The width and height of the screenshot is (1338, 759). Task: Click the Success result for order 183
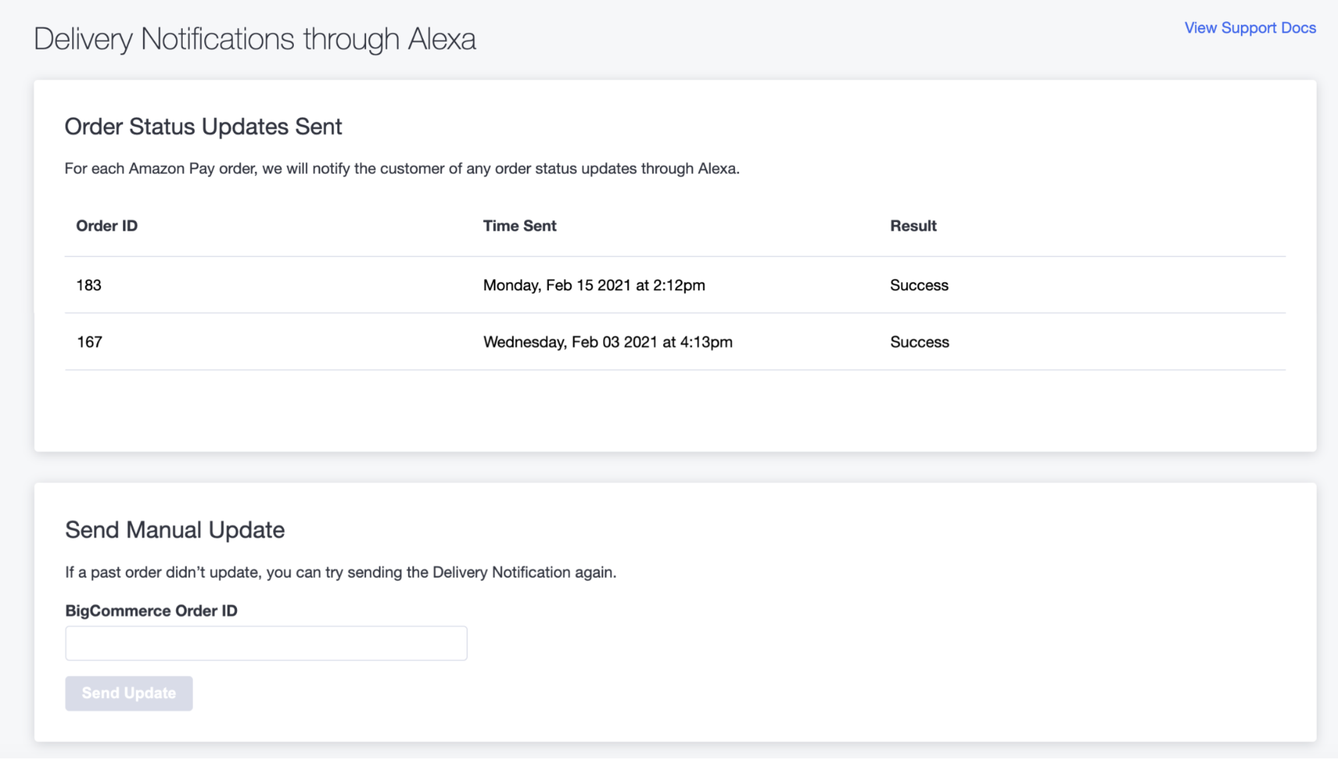919,285
